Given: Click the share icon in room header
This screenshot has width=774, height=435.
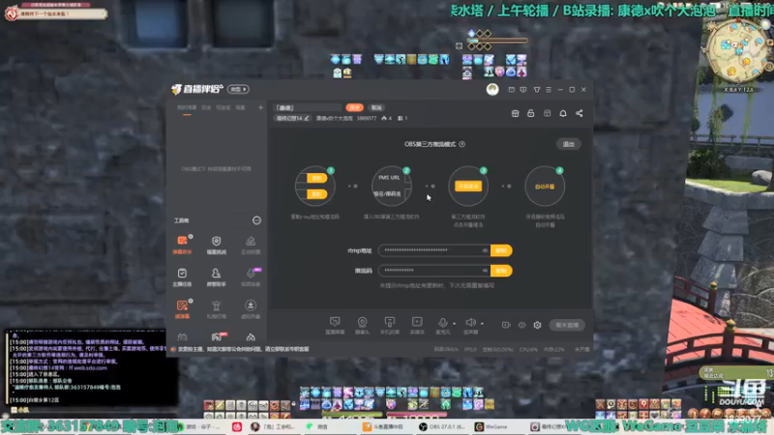Looking at the screenshot, I should point(579,113).
